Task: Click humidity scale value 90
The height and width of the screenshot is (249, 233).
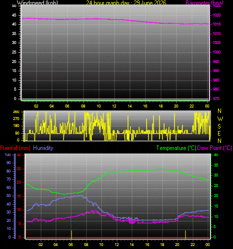Action: click(8, 163)
